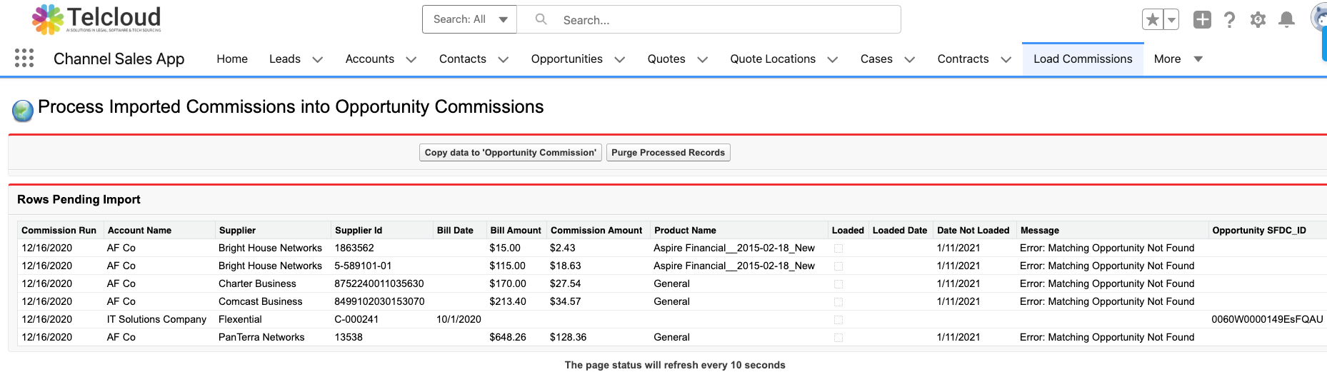Select the Load Commissions tab
Screen dimensions: 1327x392
1083,59
